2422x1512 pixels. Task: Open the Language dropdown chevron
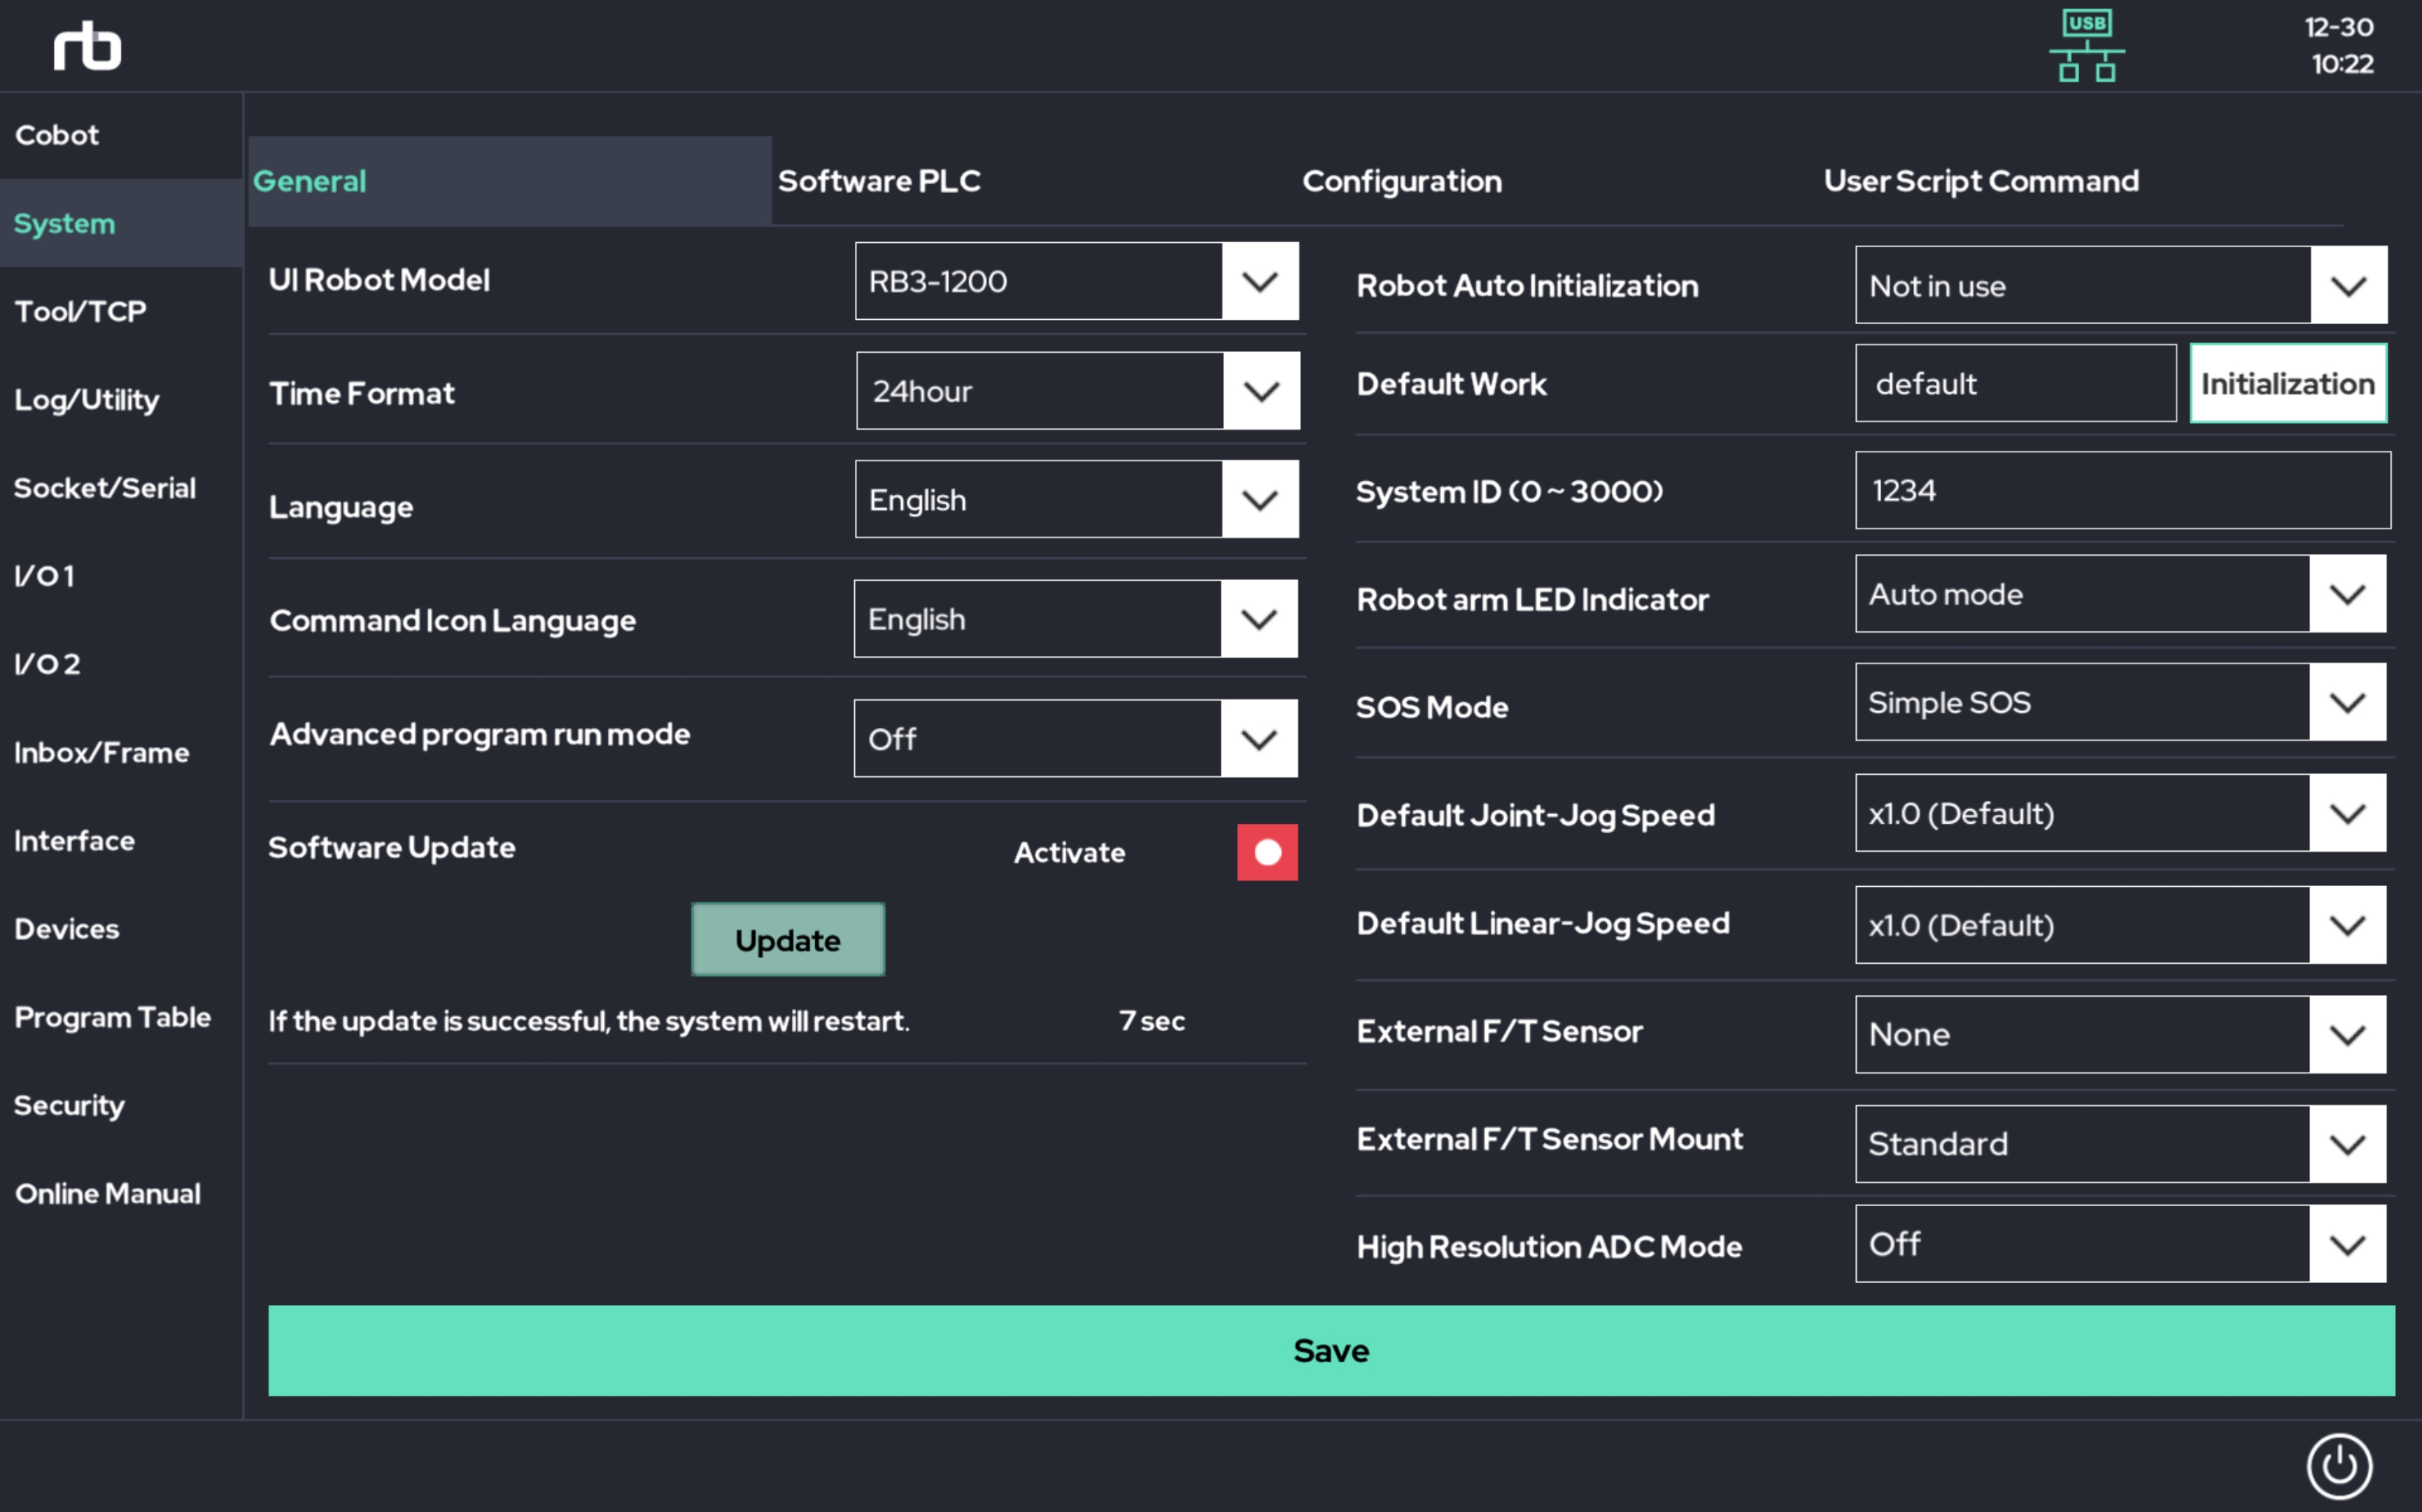point(1259,499)
